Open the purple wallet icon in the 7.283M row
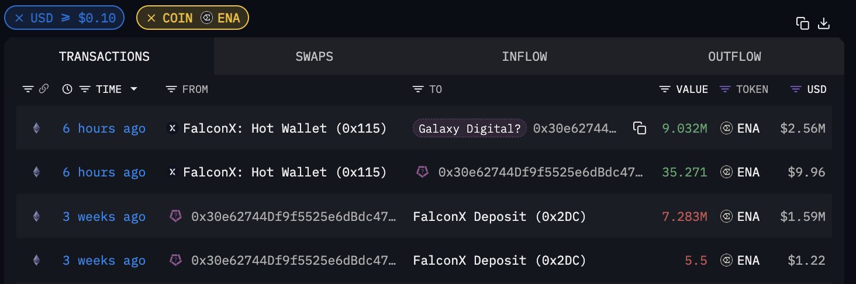This screenshot has width=856, height=284. pos(174,217)
